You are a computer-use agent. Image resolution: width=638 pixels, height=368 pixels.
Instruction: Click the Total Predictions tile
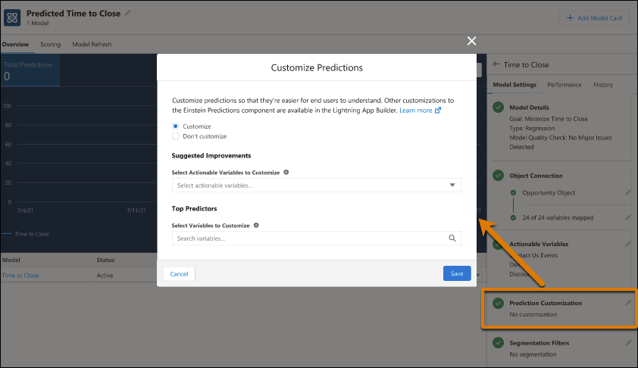[30, 70]
